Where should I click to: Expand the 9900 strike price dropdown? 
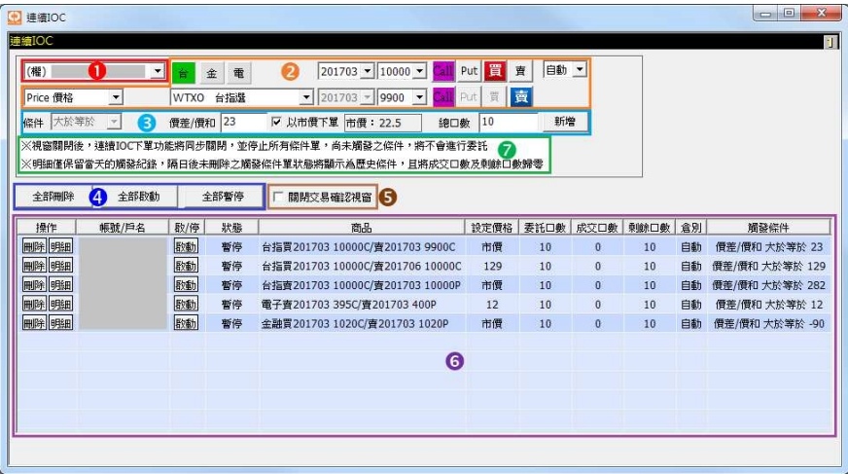(420, 97)
